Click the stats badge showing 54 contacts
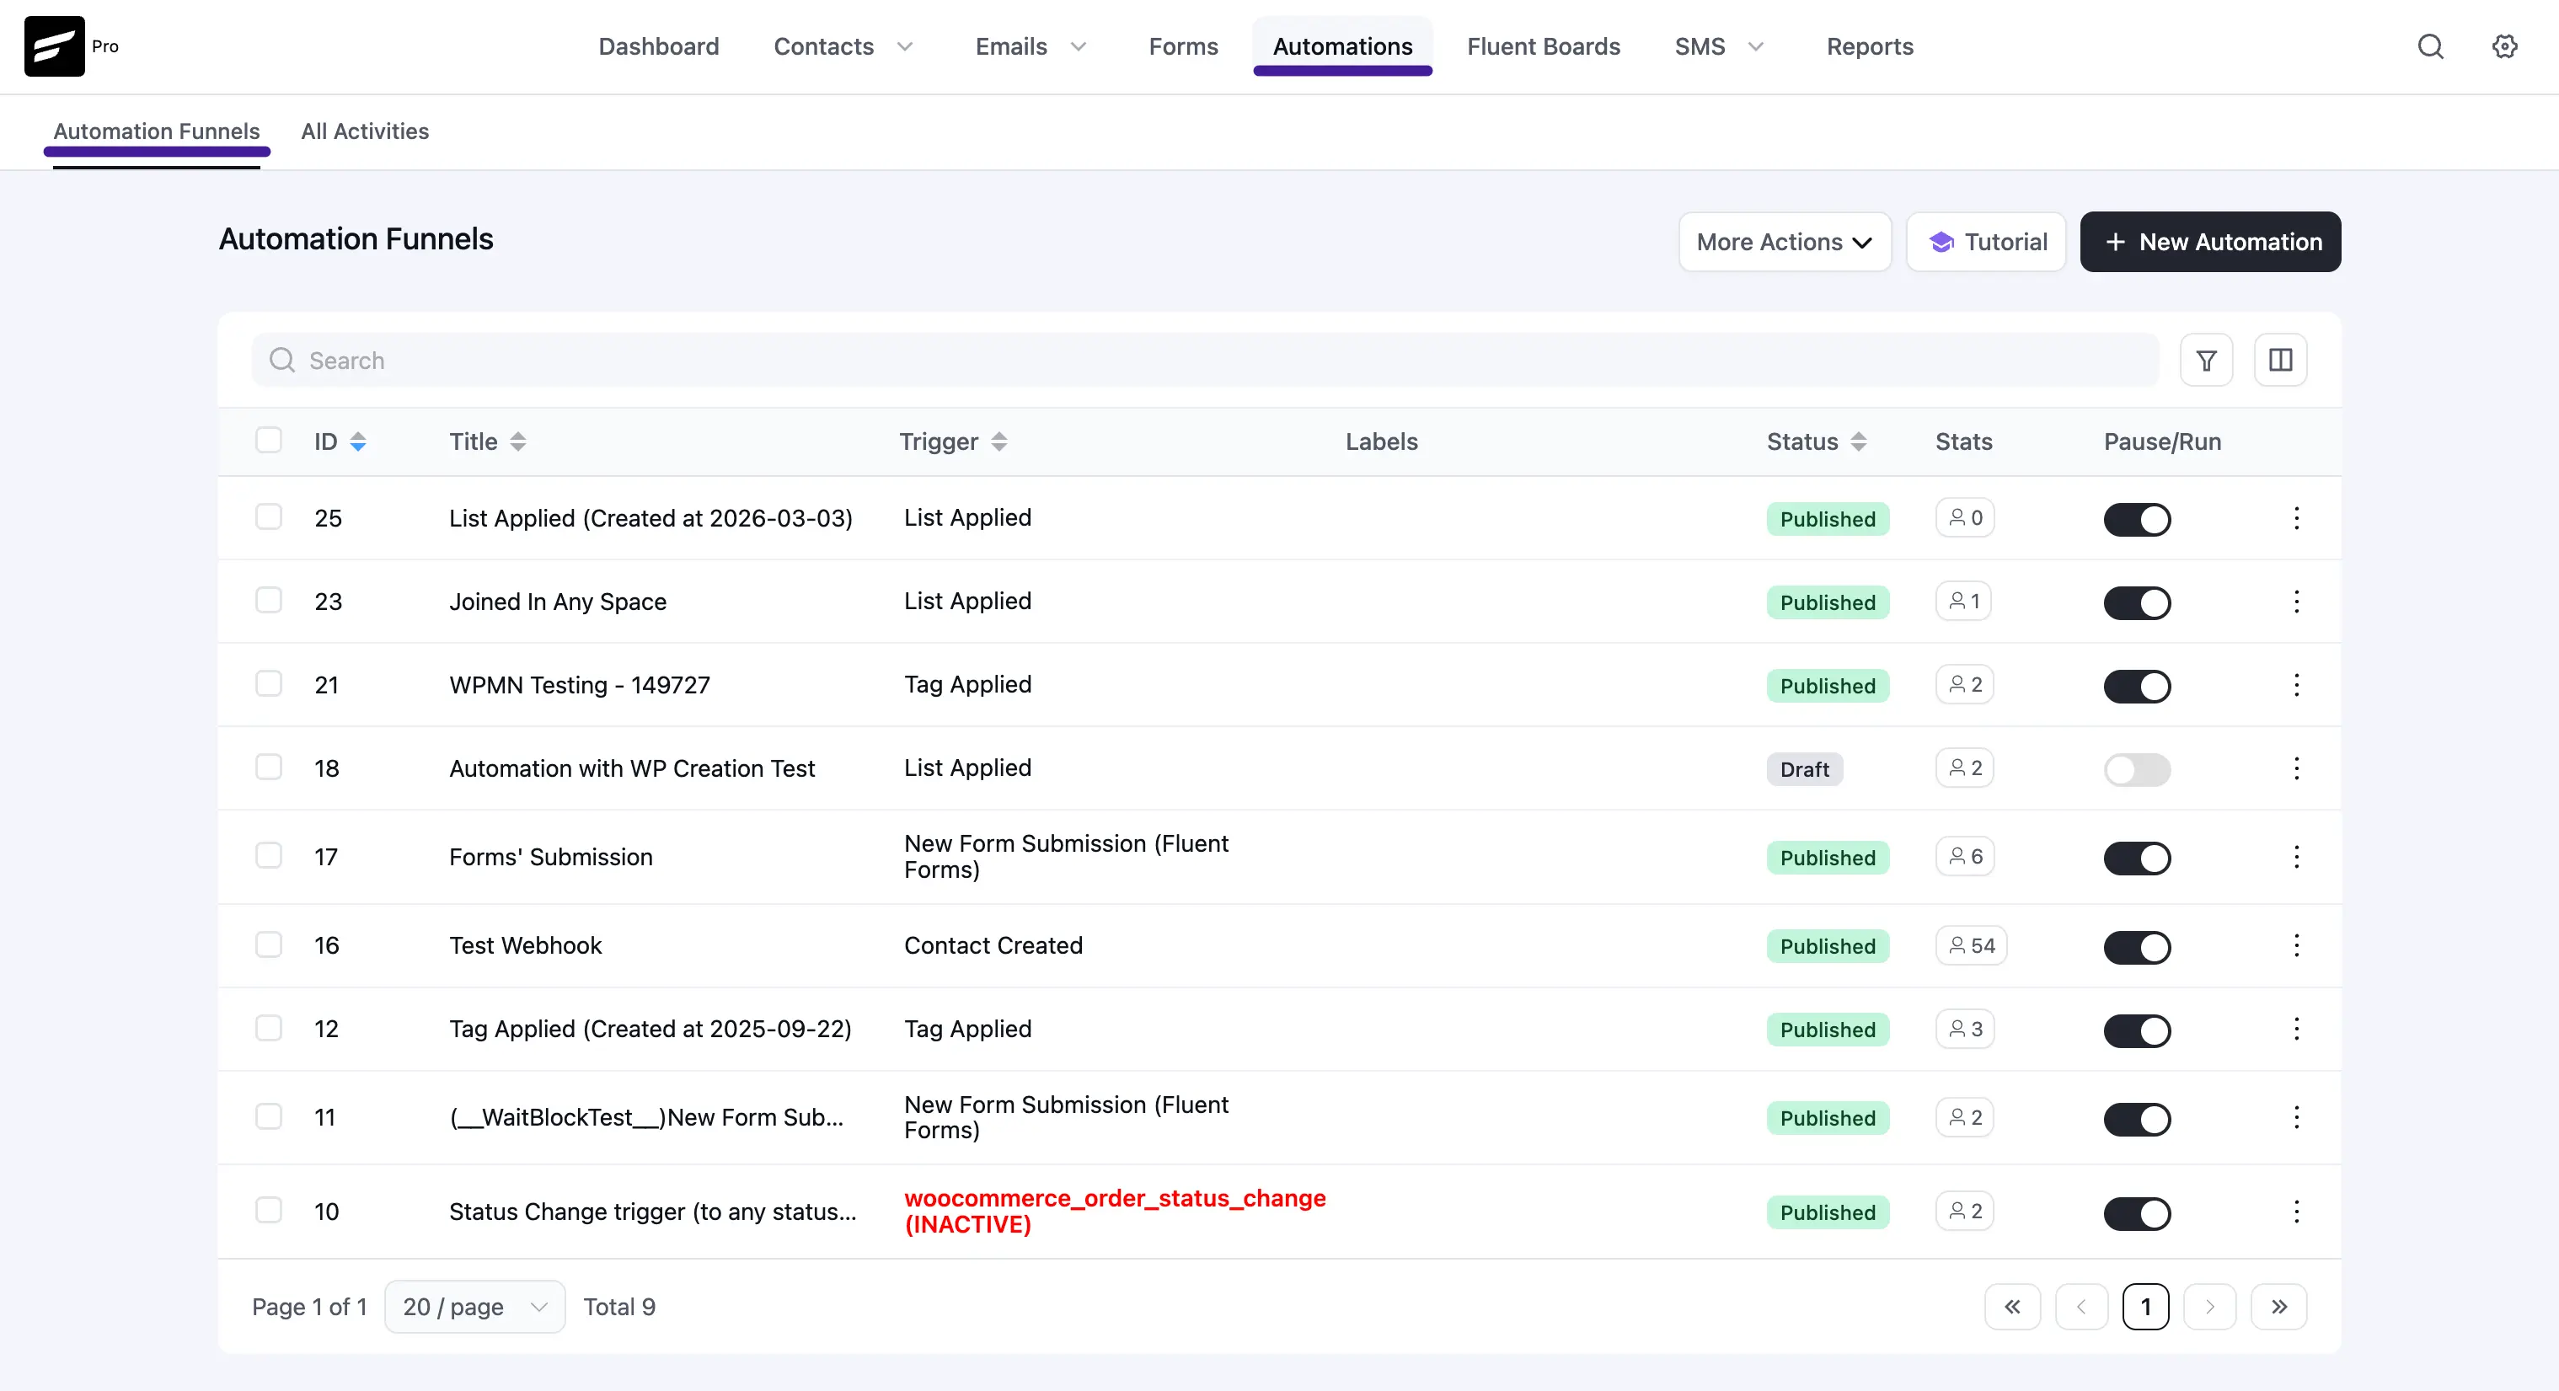The width and height of the screenshot is (2559, 1391). pos(1971,945)
